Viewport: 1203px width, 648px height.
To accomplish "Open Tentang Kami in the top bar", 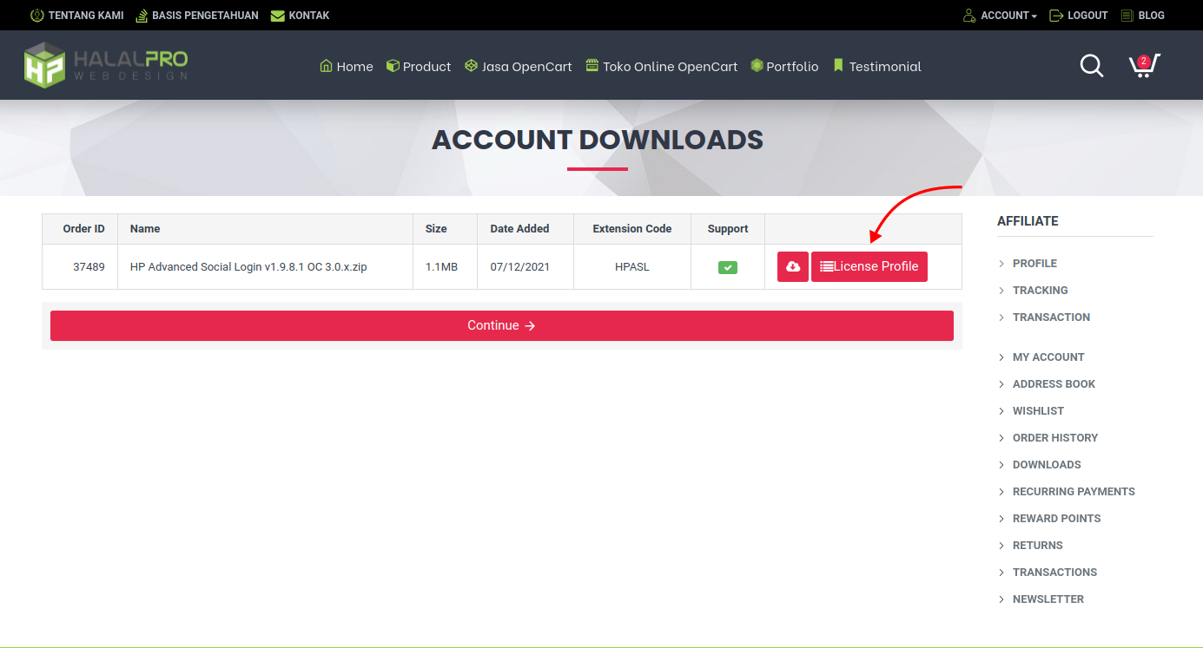I will point(77,16).
